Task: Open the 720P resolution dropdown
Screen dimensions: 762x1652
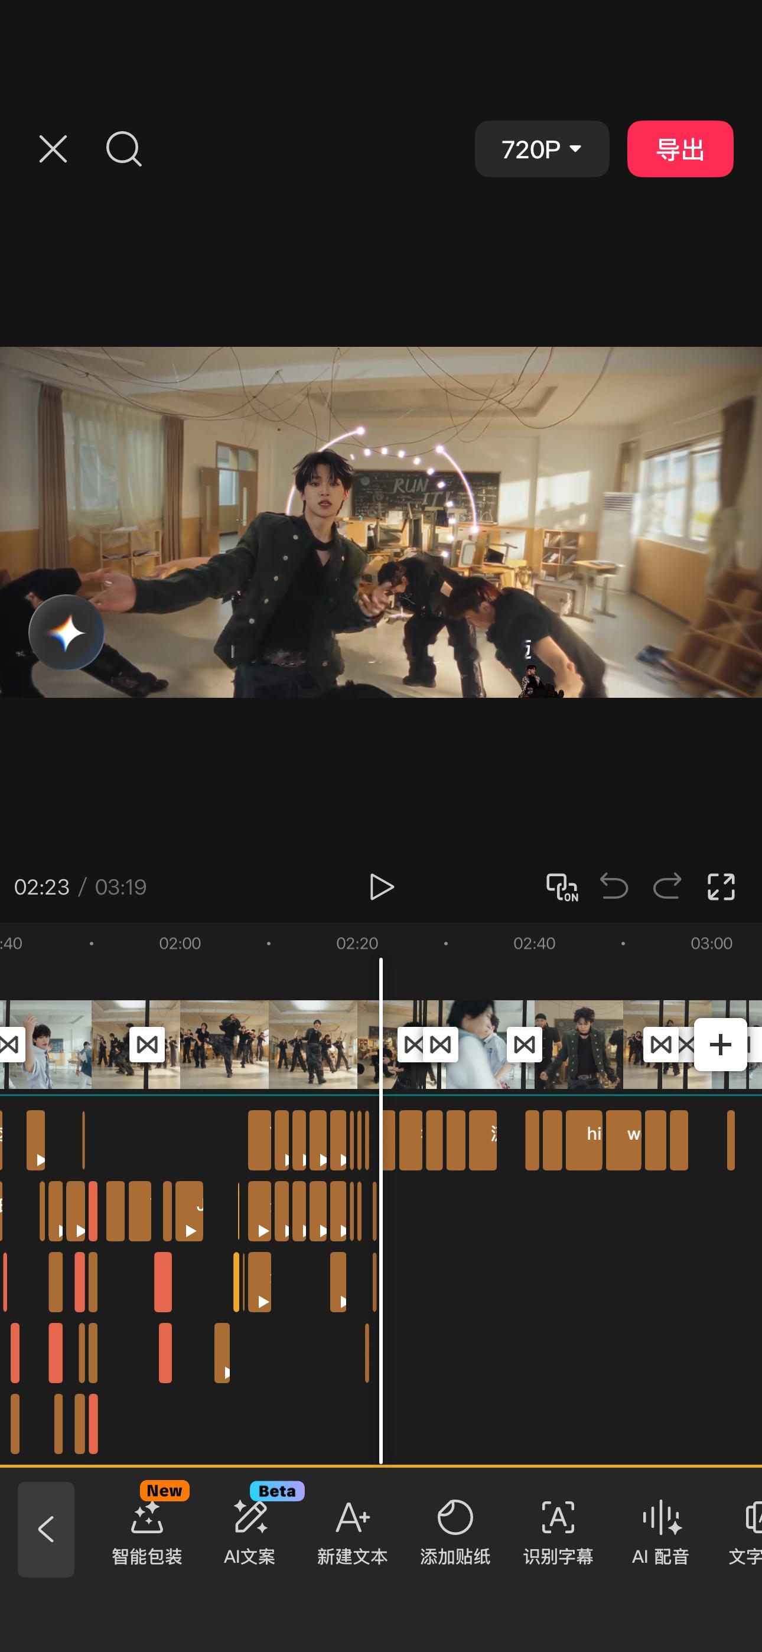Action: (x=541, y=149)
